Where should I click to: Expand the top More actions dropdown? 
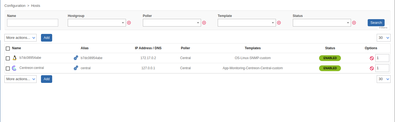pos(20,38)
